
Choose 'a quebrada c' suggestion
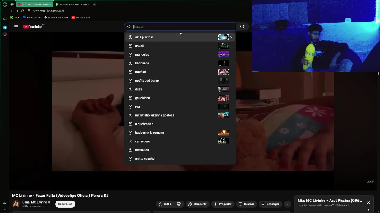(x=180, y=124)
